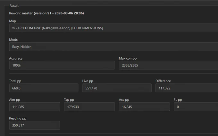Click the Acc pp label
Viewport: 218px width, 136px height.
click(124, 100)
